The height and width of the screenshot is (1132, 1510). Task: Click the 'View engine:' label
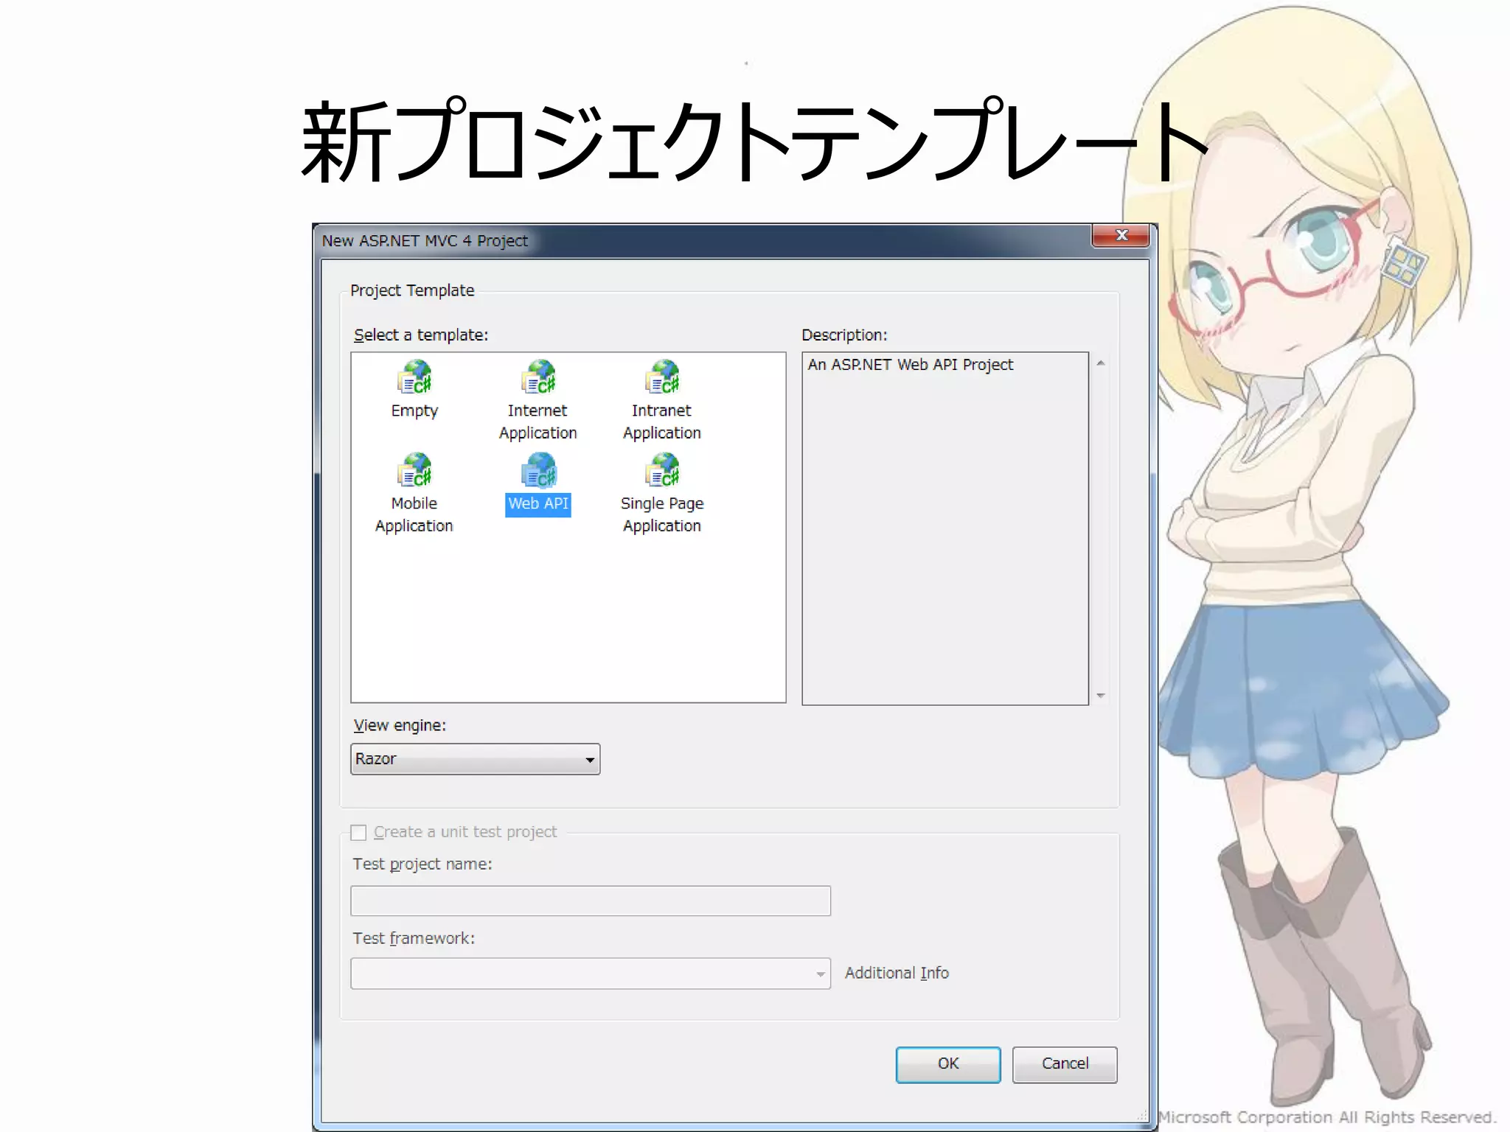[x=400, y=726]
